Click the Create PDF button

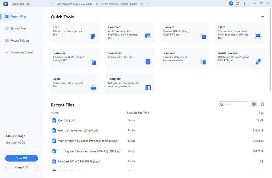[21, 167]
